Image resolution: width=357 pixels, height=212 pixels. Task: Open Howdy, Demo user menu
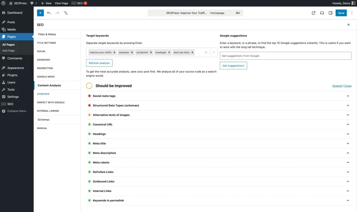[344, 3]
